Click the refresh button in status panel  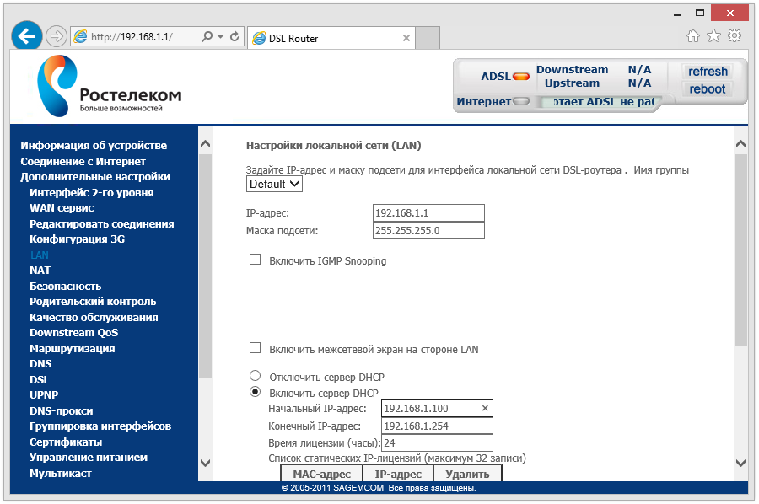(708, 72)
